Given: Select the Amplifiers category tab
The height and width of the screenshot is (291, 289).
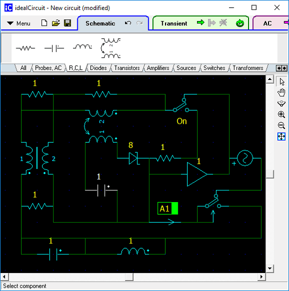Looking at the screenshot, I should tap(158, 68).
